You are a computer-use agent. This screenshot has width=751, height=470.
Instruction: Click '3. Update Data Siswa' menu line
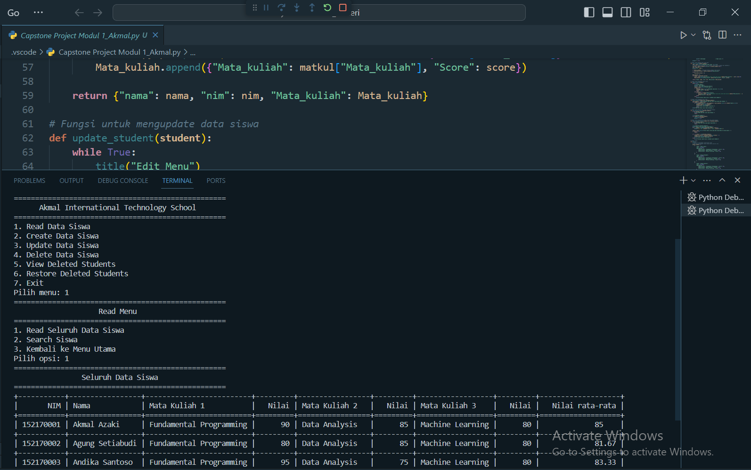click(56, 245)
